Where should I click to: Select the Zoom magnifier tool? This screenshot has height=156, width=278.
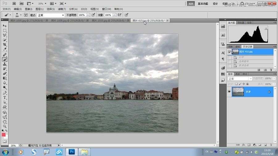tap(5, 126)
